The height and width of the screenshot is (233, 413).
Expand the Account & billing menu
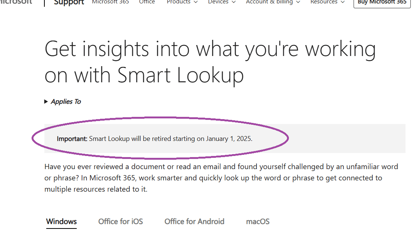[x=273, y=2]
